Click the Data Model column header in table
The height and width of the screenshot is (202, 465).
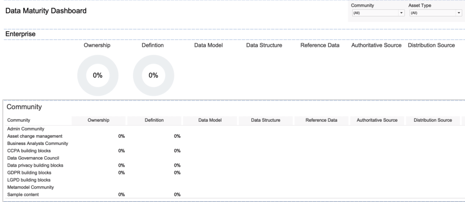click(x=210, y=120)
